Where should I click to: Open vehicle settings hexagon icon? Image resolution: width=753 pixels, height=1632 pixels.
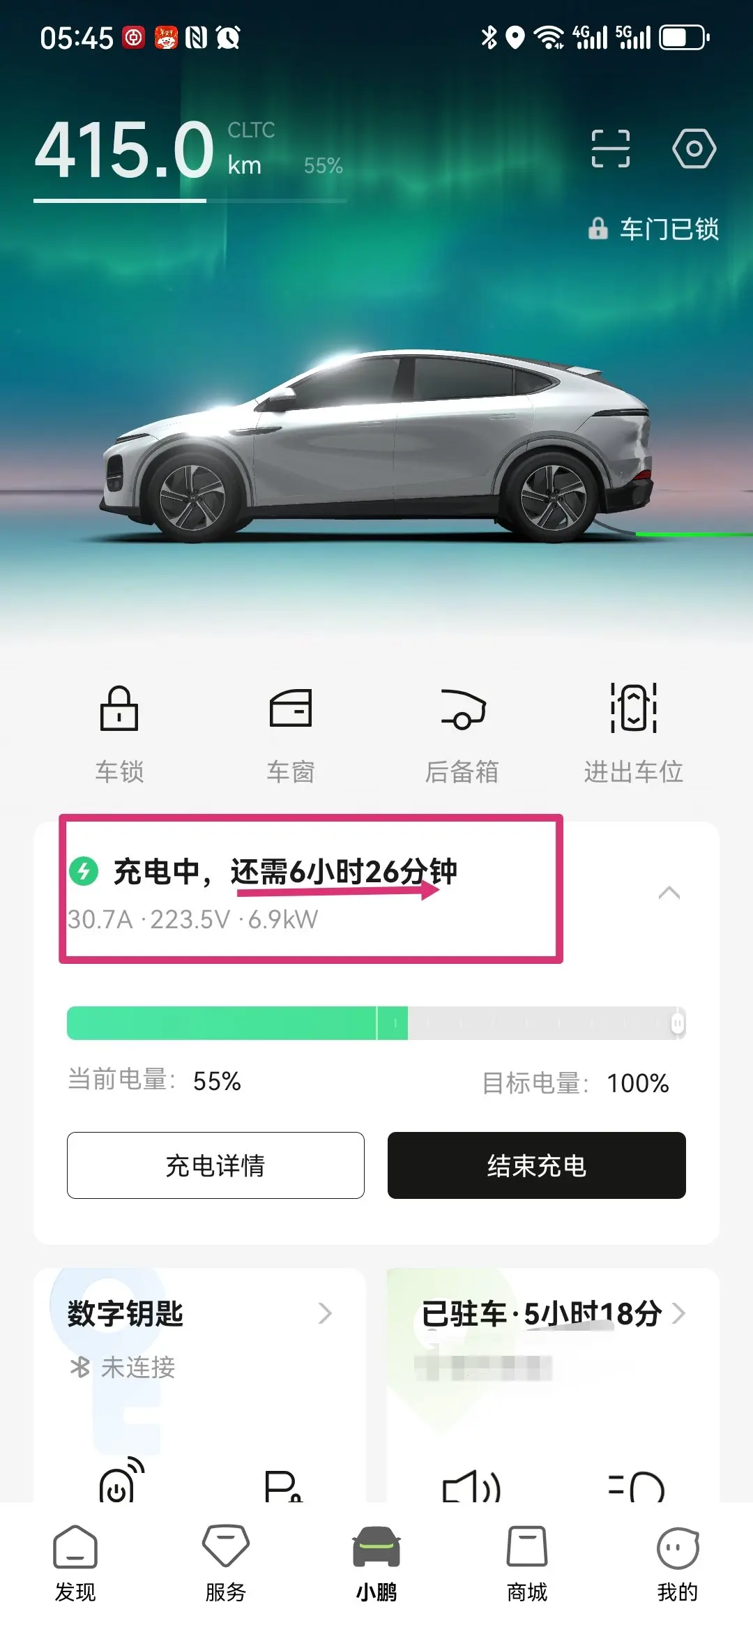(x=694, y=149)
